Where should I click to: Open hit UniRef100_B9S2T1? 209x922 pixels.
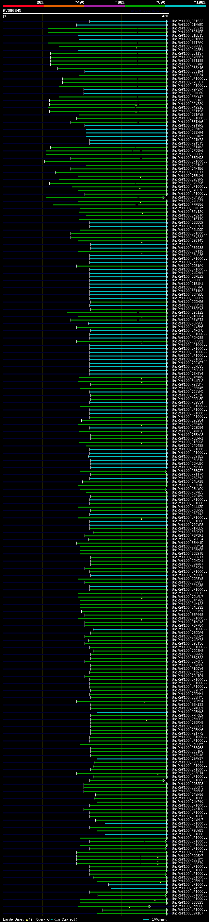187,28
